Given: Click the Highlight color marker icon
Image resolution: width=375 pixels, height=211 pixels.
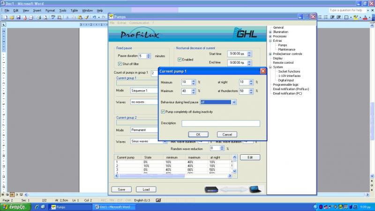Looking at the screenshot, I should pos(356,17).
